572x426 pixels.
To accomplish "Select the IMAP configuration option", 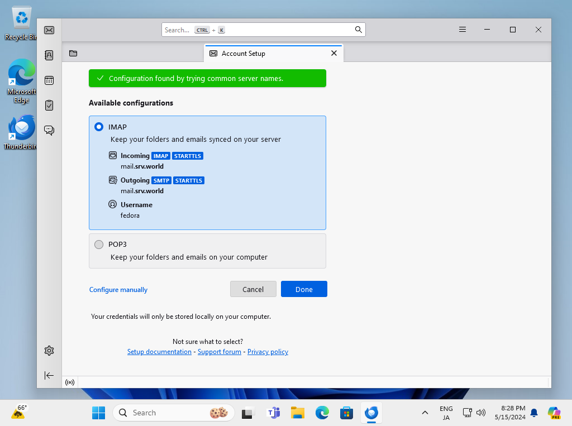I will point(99,127).
